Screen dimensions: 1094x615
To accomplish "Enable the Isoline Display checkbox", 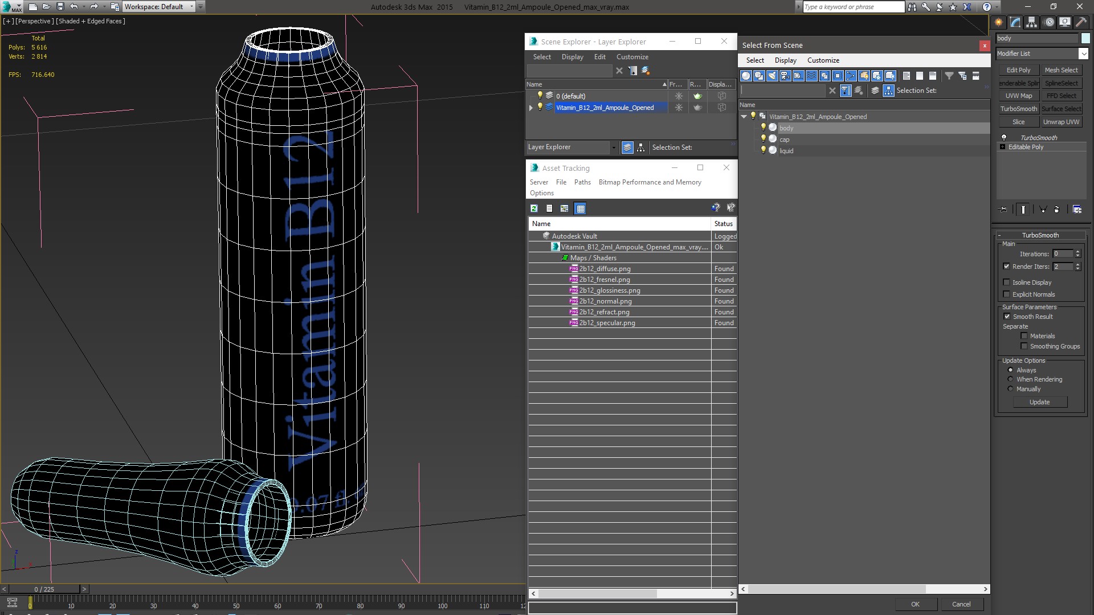I will coord(1006,282).
